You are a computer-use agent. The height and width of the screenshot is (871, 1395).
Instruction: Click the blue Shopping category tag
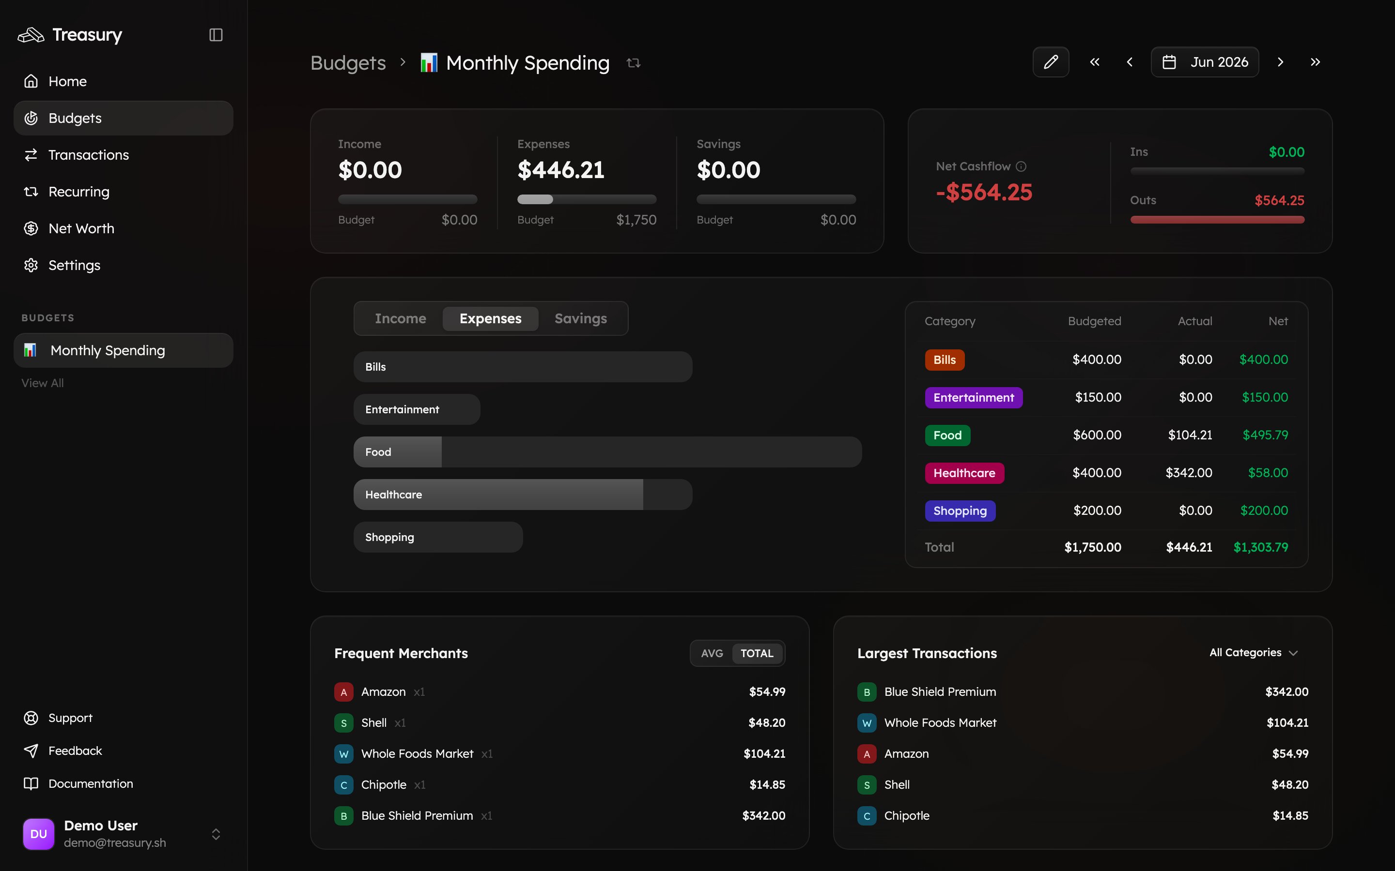click(960, 511)
